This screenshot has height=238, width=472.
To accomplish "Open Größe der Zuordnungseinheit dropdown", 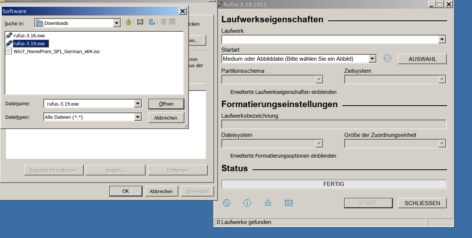I will click(x=442, y=144).
